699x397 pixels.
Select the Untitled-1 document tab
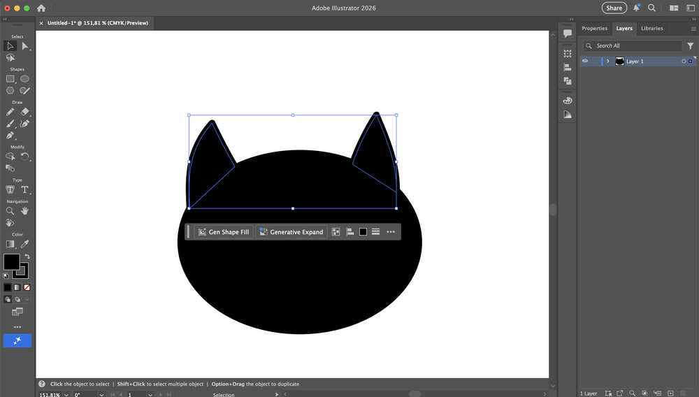pos(98,23)
